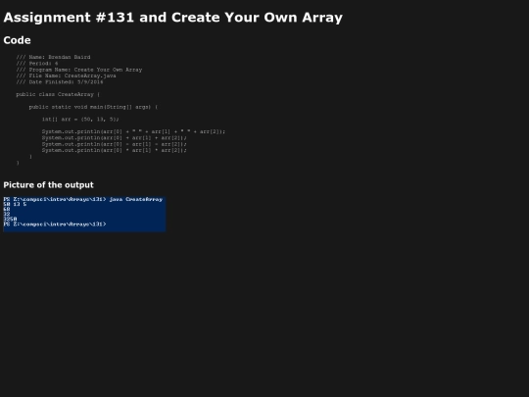Click the 'Code' section heading
This screenshot has width=529, height=397.
pyautogui.click(x=17, y=40)
